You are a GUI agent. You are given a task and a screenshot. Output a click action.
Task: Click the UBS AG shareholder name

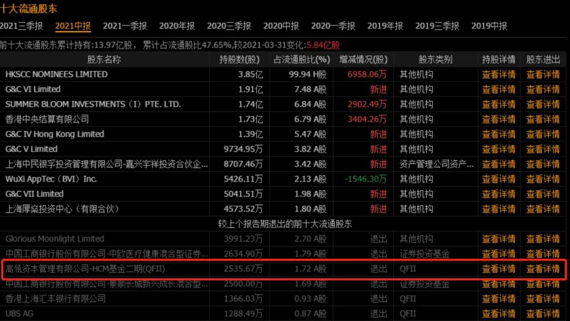pos(20,314)
